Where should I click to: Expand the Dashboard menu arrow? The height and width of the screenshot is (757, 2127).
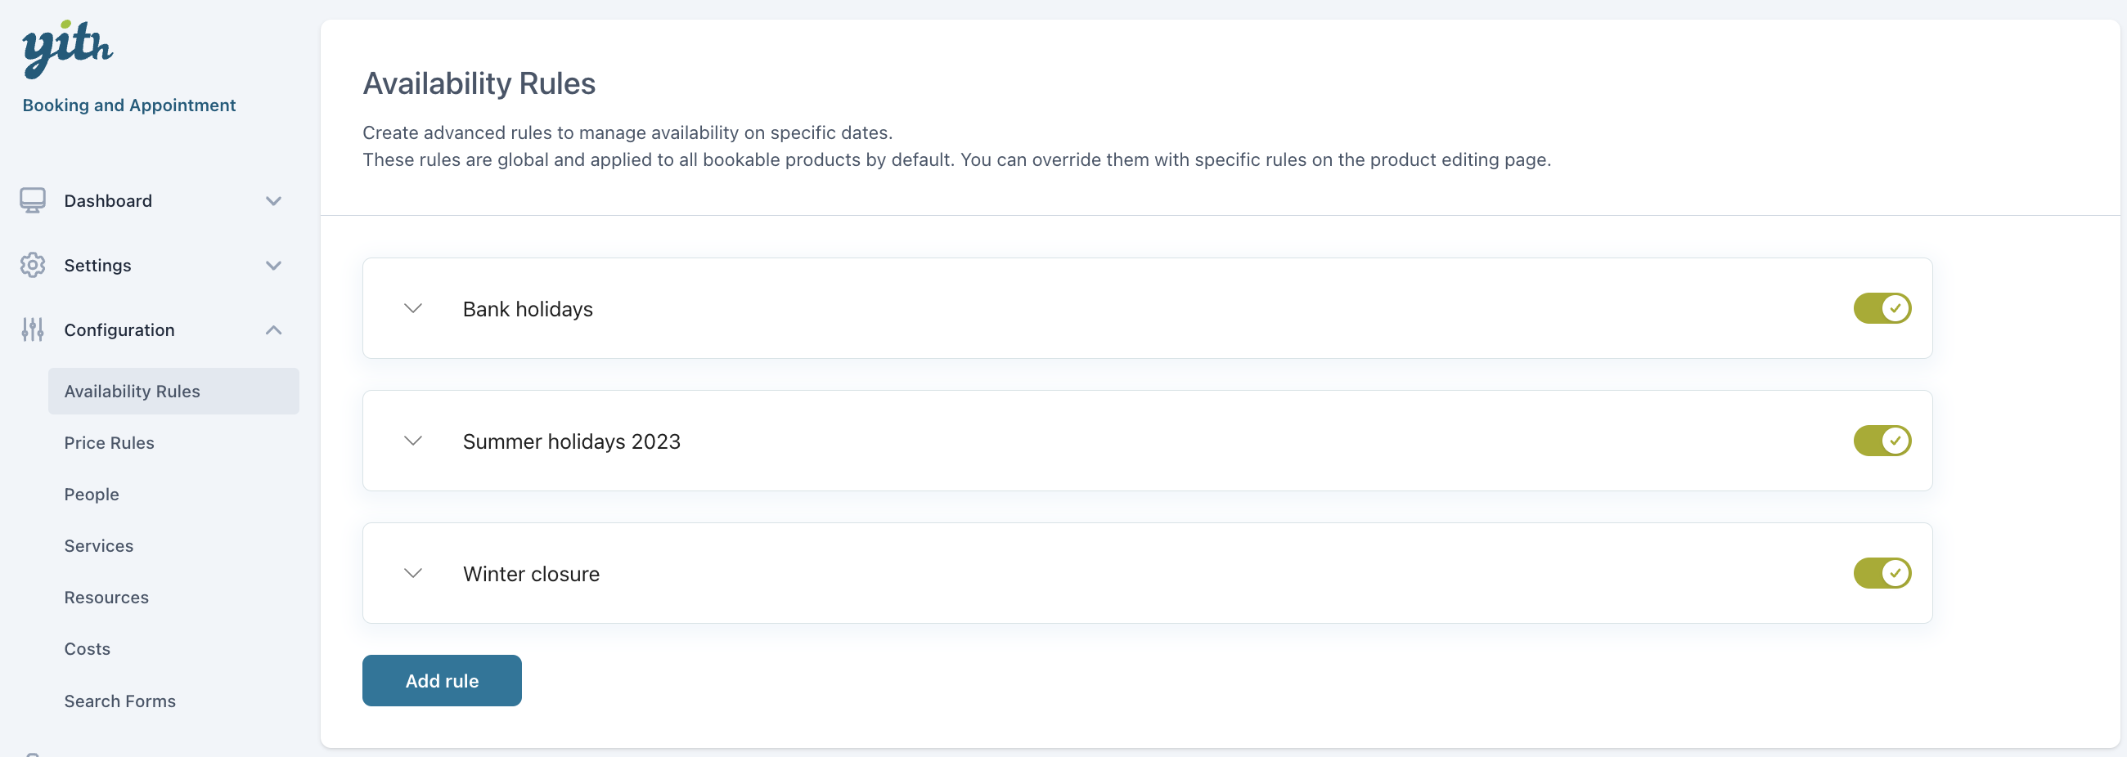[273, 200]
